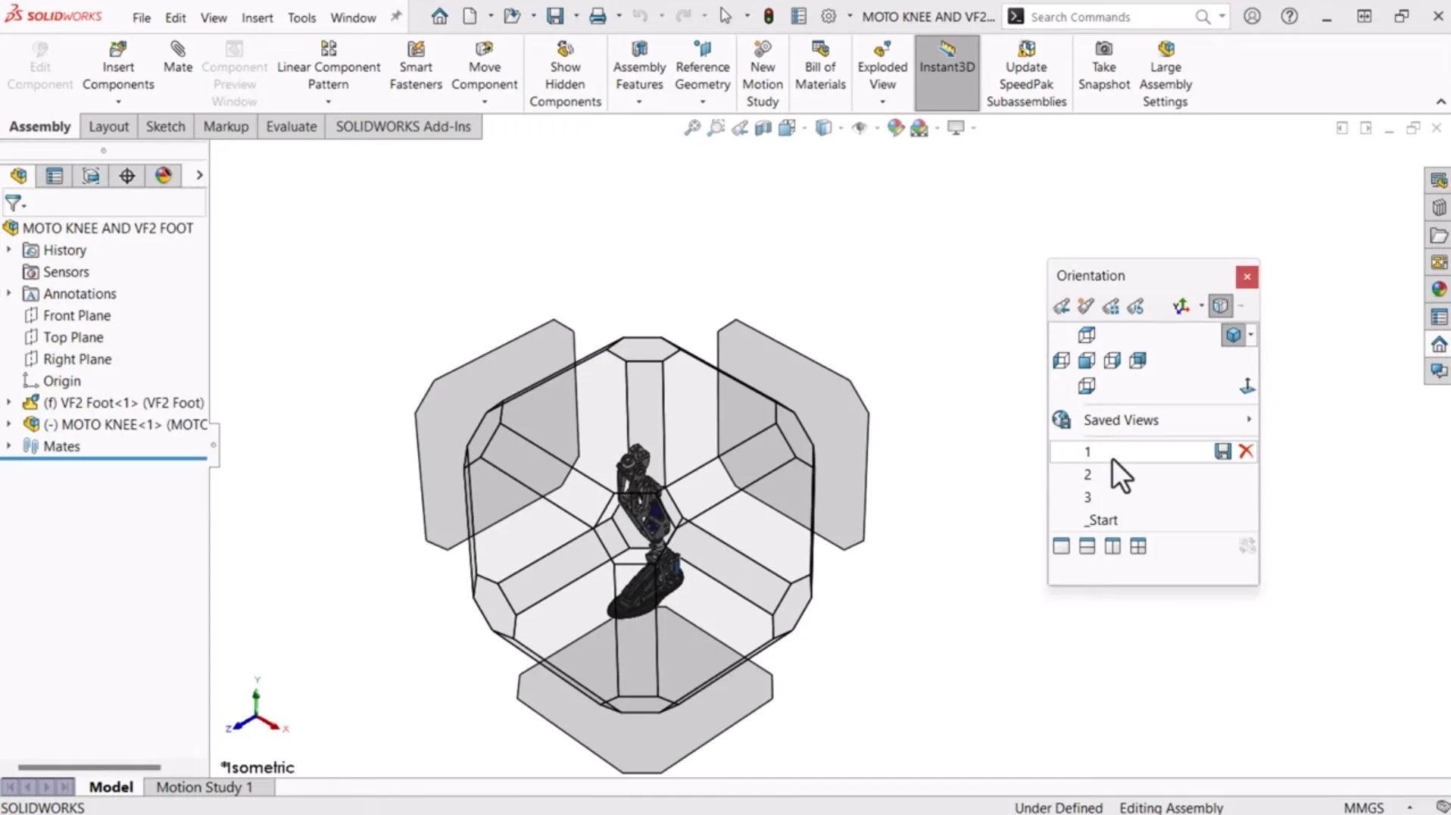Open the DisplayManager color-wheel tab

tap(164, 176)
